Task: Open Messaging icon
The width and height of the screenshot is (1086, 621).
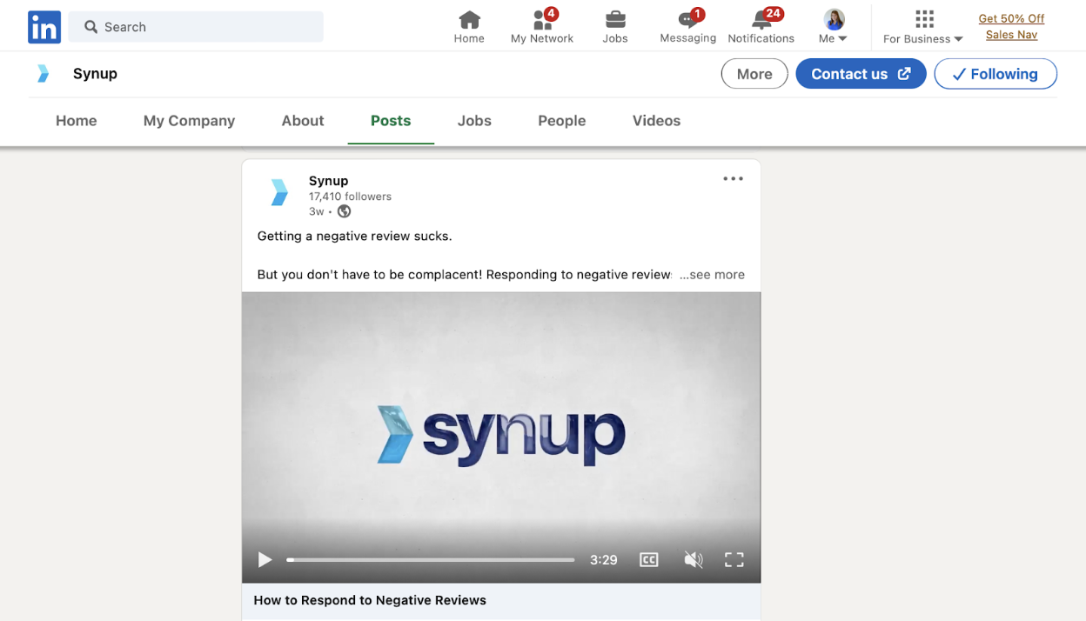Action: [x=687, y=27]
